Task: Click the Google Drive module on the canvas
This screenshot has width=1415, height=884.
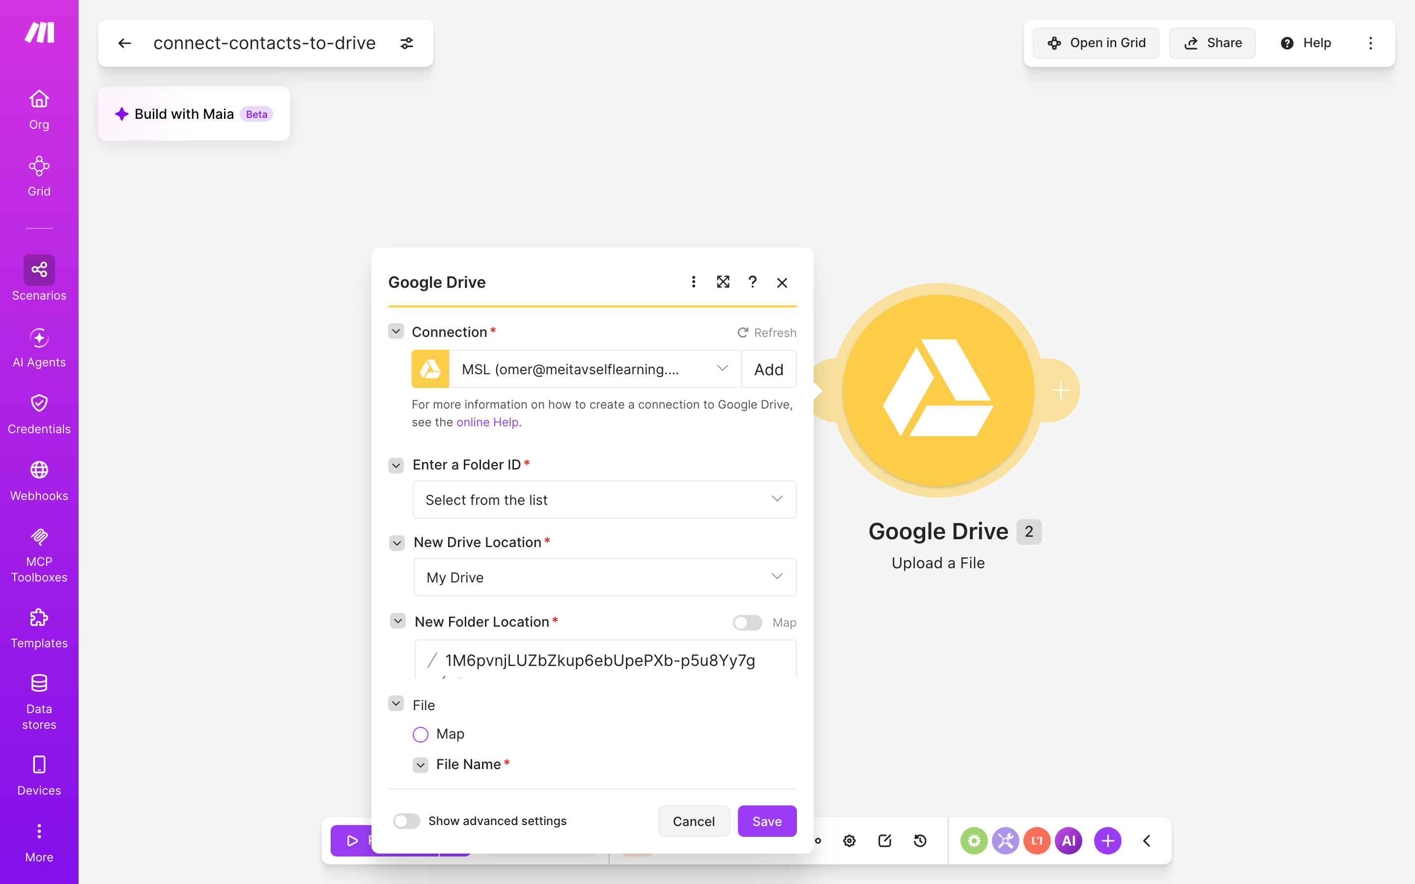Action: [938, 390]
